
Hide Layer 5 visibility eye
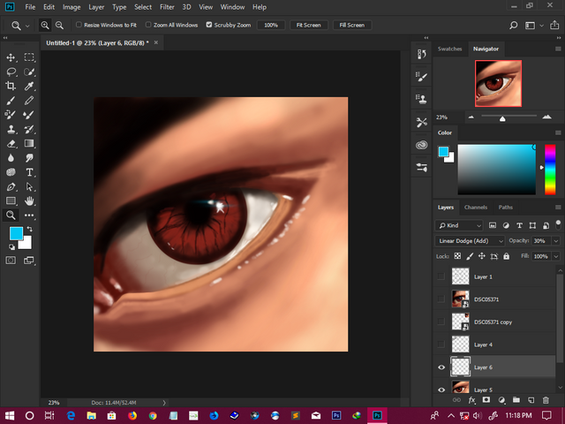coord(441,390)
